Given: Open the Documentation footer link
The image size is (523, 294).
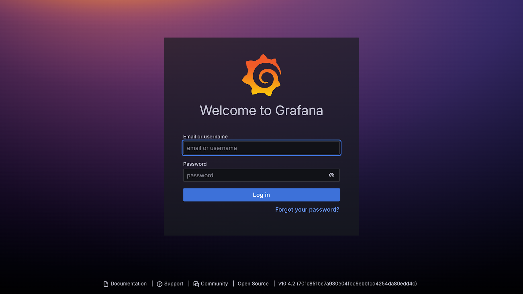Looking at the screenshot, I should [125, 284].
